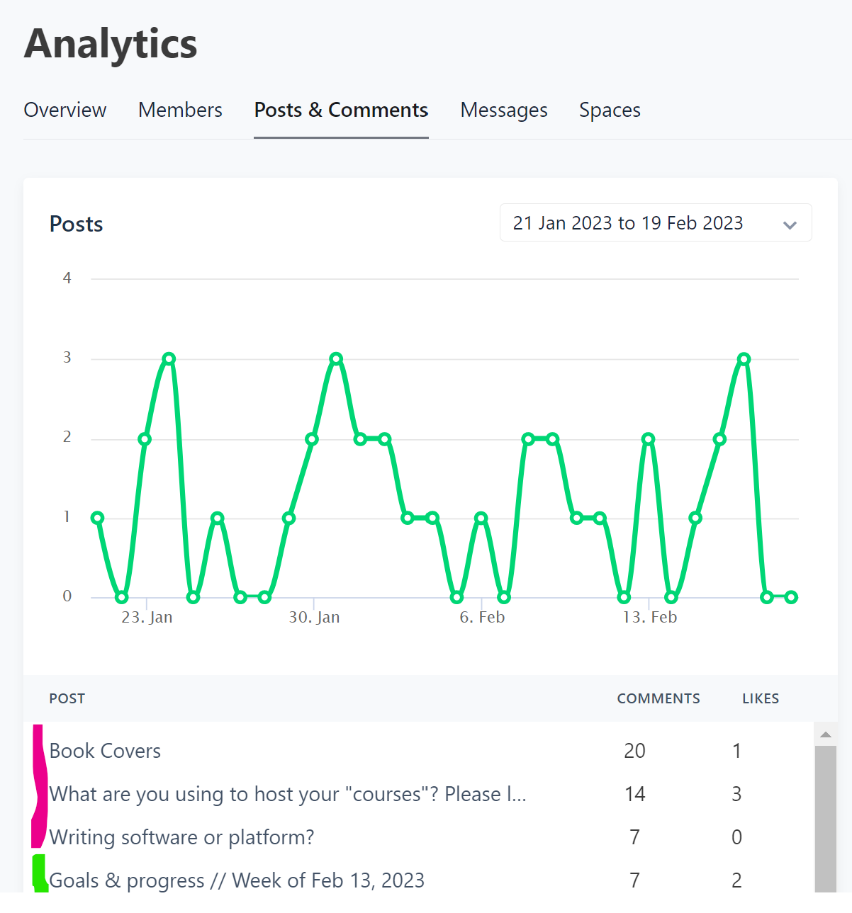The height and width of the screenshot is (913, 852).
Task: Select the first data point on Posts chart
Action: tap(98, 518)
